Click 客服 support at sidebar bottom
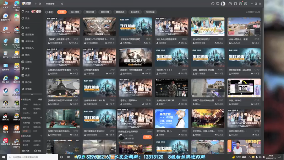The height and width of the screenshot is (160, 284). click(38, 151)
